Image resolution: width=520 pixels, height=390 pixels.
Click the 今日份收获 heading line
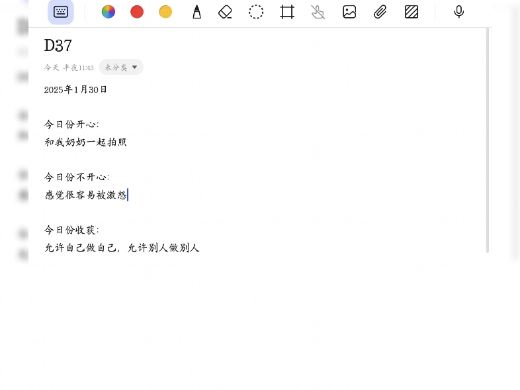pyautogui.click(x=71, y=230)
